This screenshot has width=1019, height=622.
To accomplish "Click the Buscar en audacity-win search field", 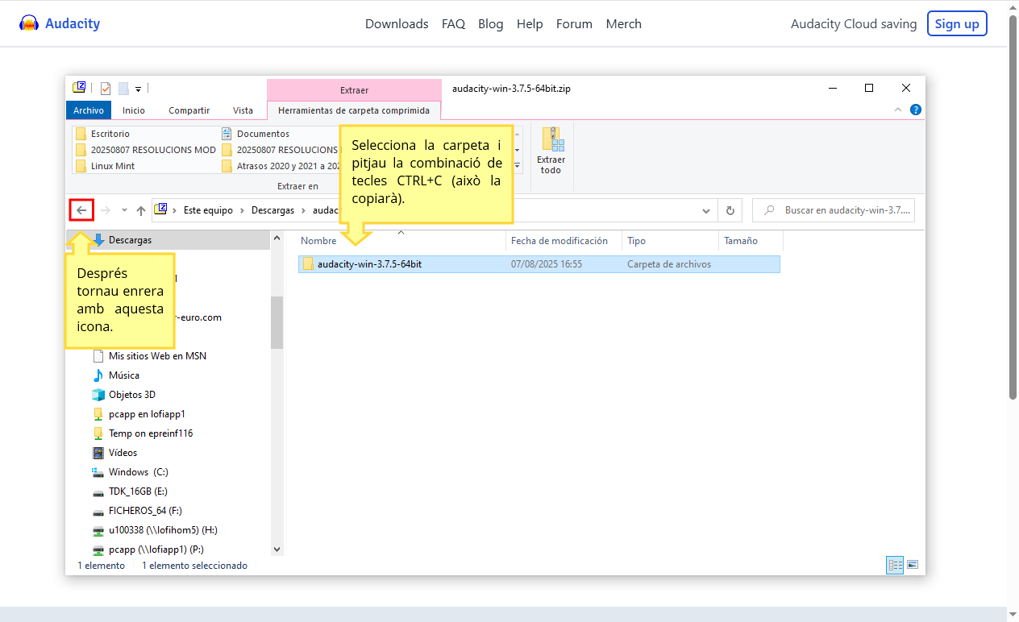I will point(834,210).
